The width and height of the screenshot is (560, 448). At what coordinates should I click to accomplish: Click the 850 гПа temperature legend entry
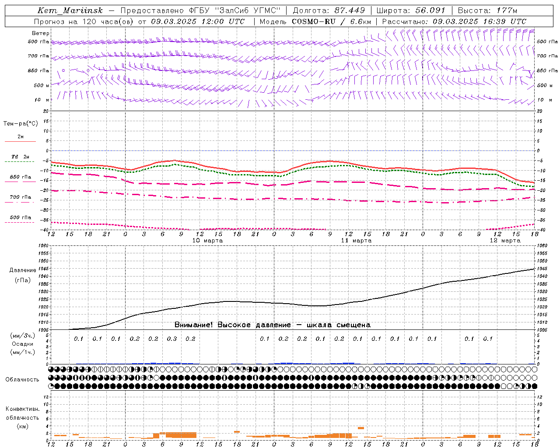coord(20,177)
